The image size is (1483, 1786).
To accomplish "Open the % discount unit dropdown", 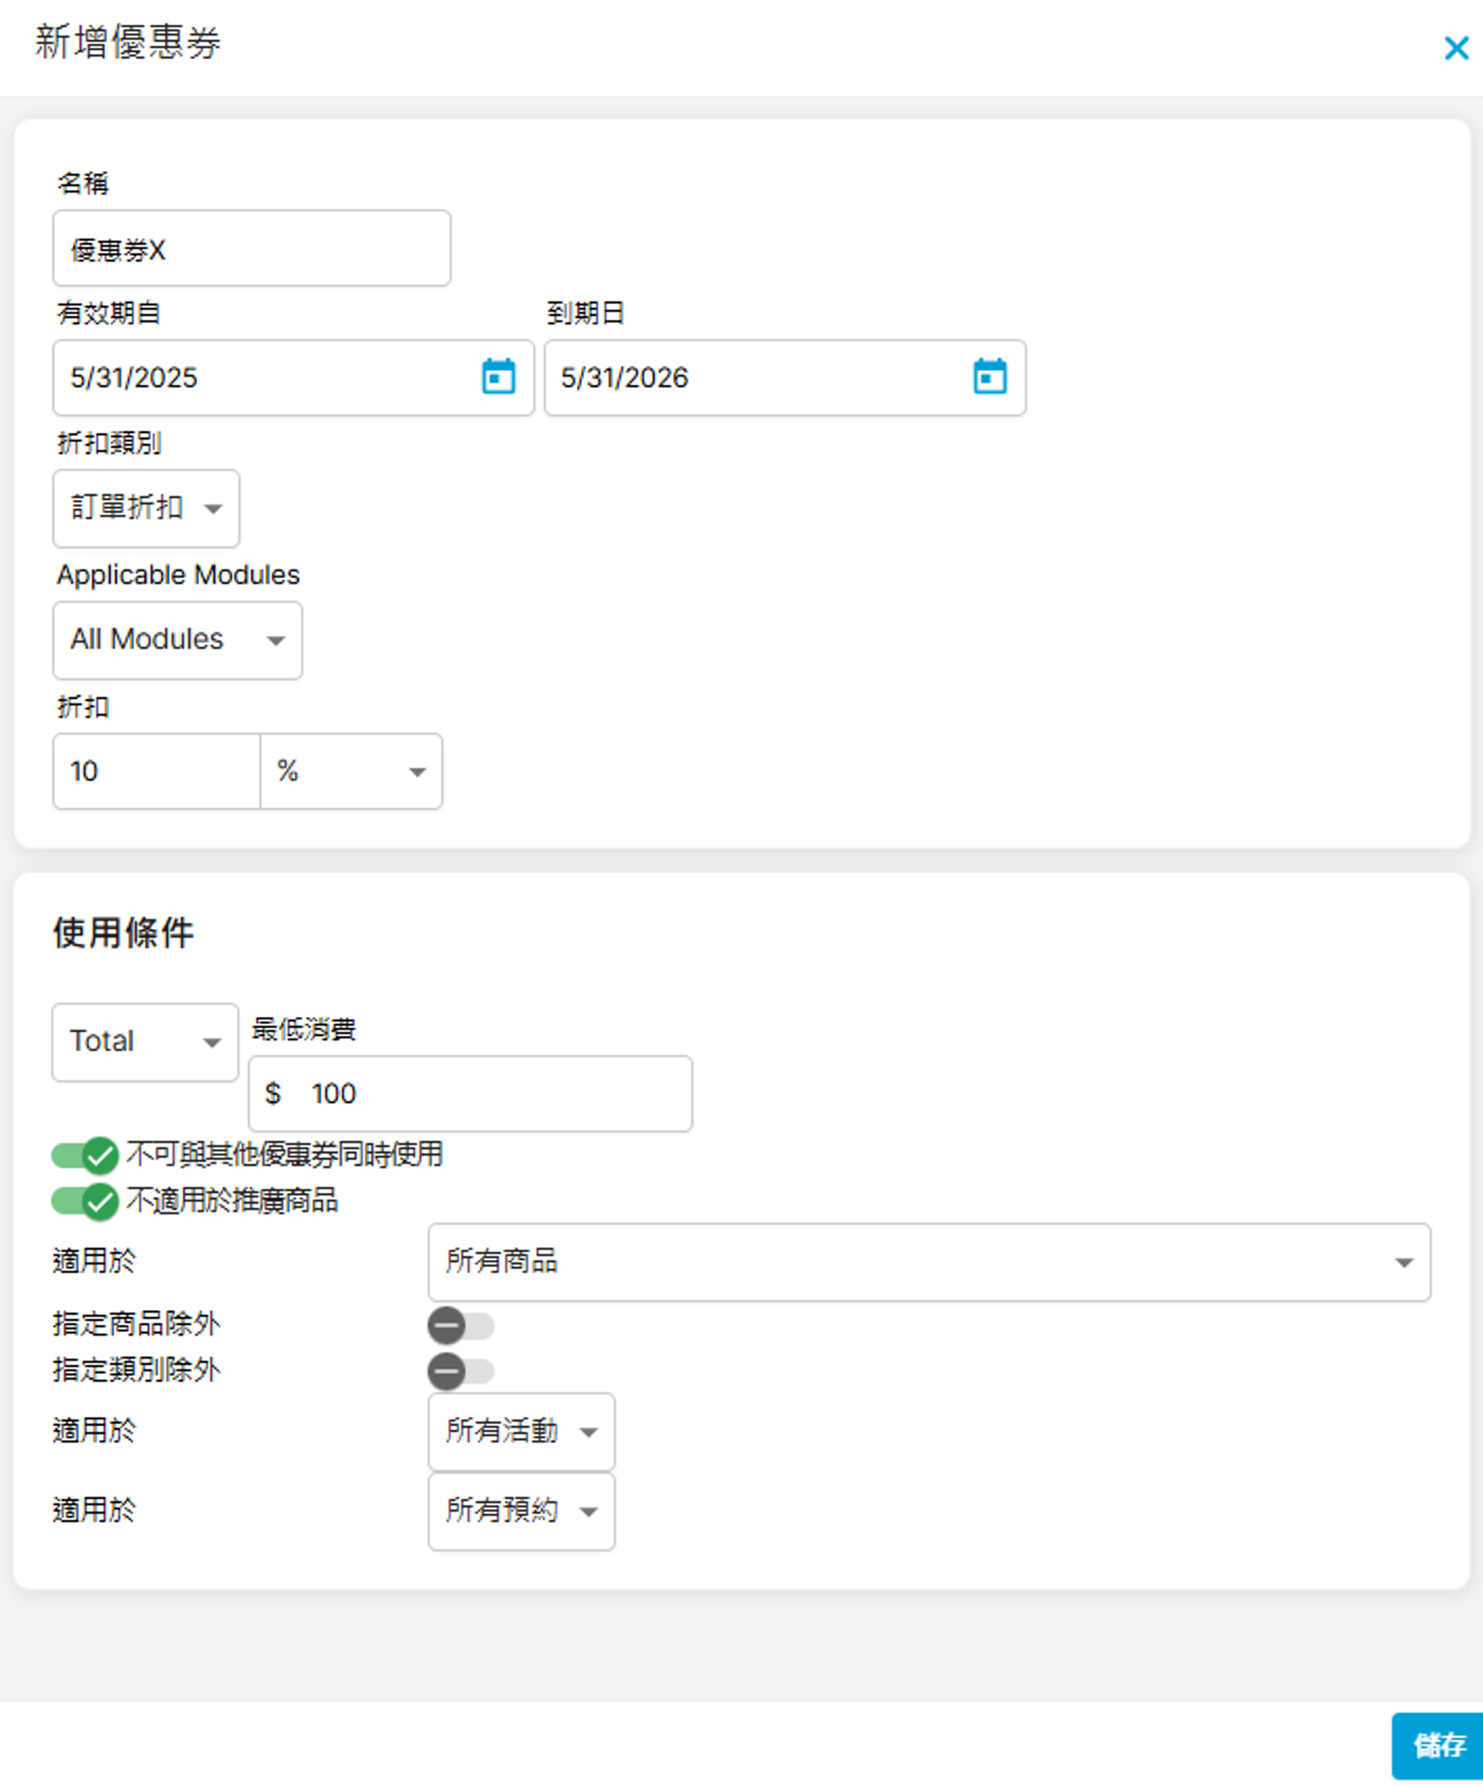I will pyautogui.click(x=351, y=772).
